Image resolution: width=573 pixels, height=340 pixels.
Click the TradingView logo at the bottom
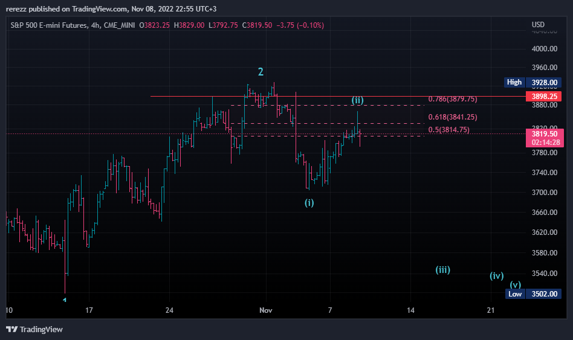point(34,329)
